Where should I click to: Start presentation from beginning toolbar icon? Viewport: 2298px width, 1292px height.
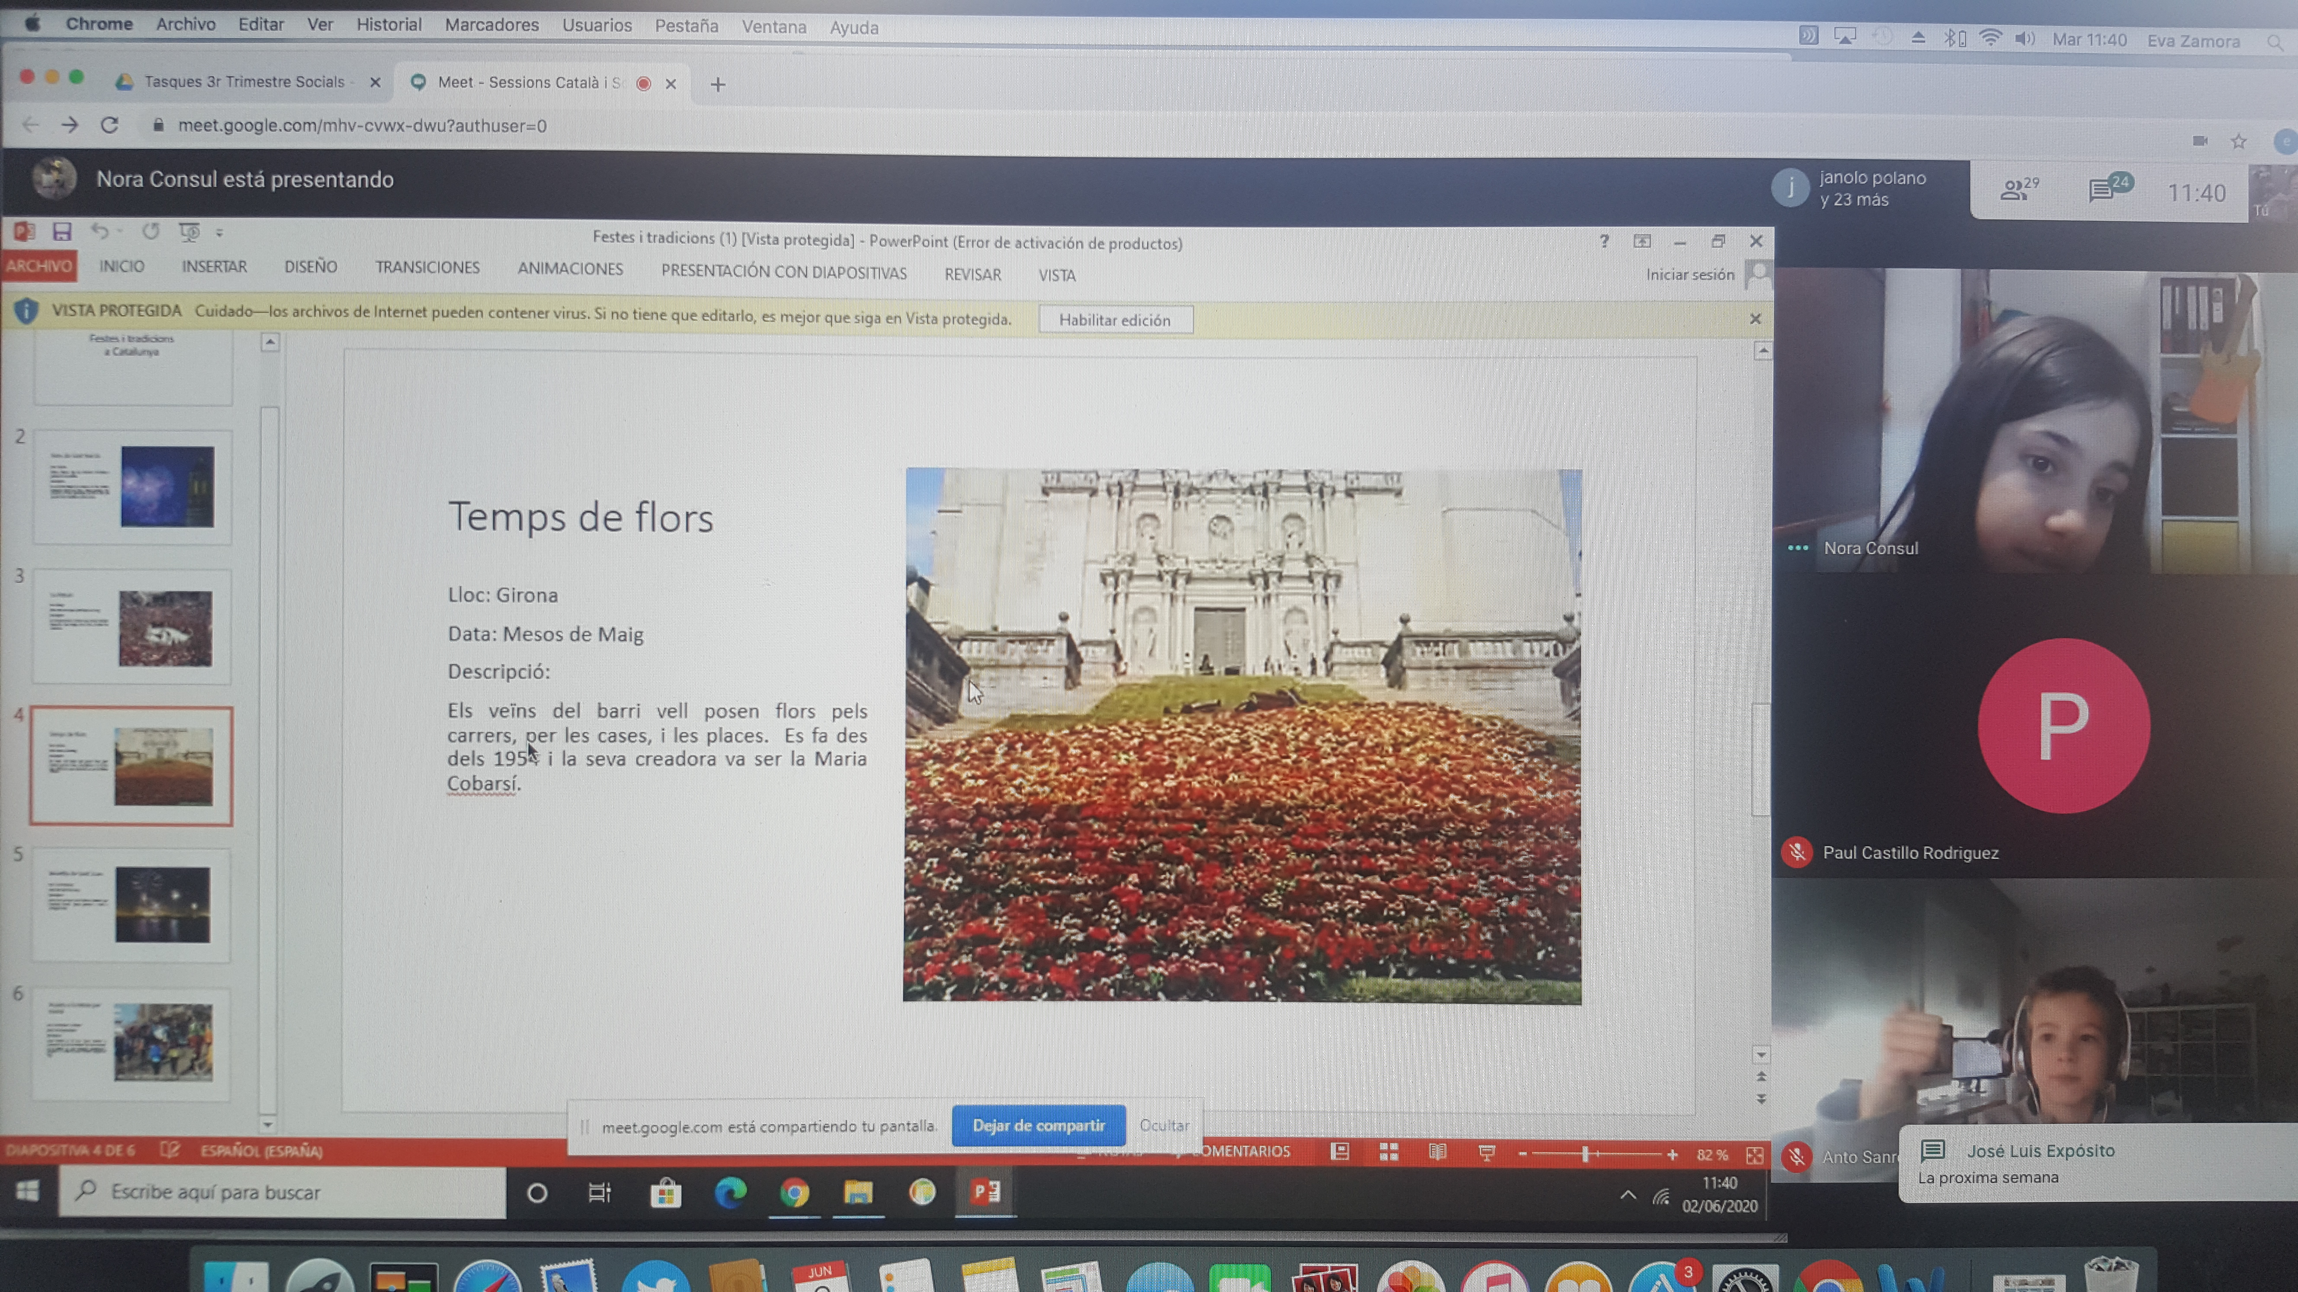click(189, 232)
